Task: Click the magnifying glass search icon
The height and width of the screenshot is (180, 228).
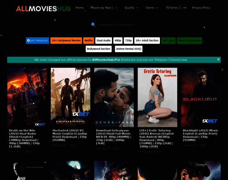Action: point(94,25)
